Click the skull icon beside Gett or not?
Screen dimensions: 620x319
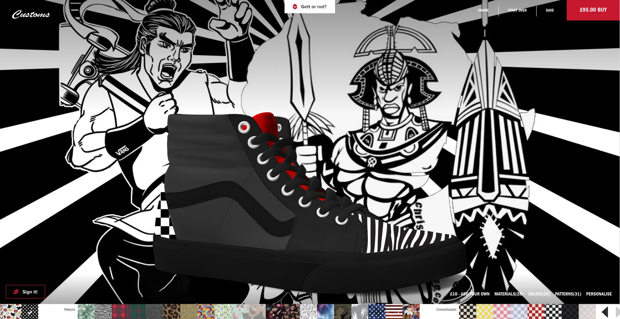click(294, 6)
